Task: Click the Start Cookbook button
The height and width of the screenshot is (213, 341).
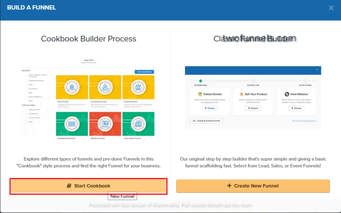Action: point(88,186)
